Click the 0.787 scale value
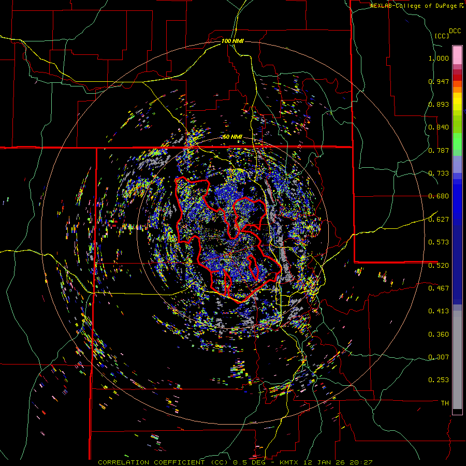The height and width of the screenshot is (466, 466). tap(439, 150)
